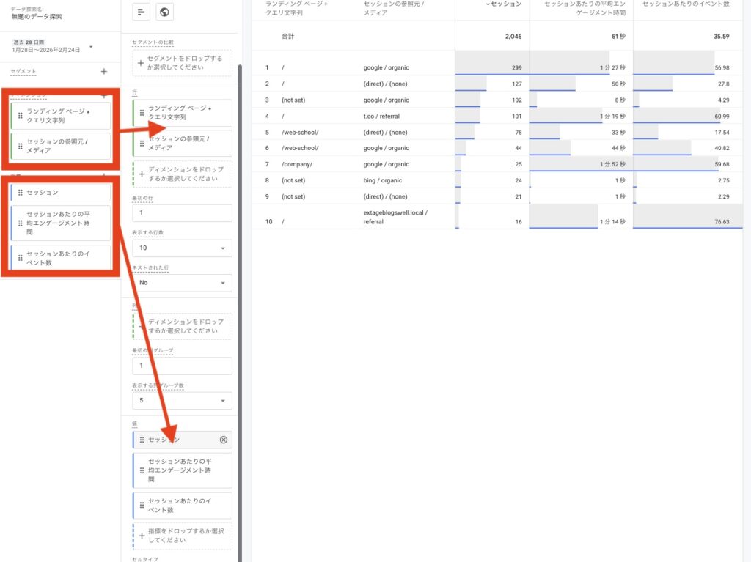Screen dimensions: 751x562
Task: Click plus icon in rows dimension drop zone
Action: [x=141, y=174]
